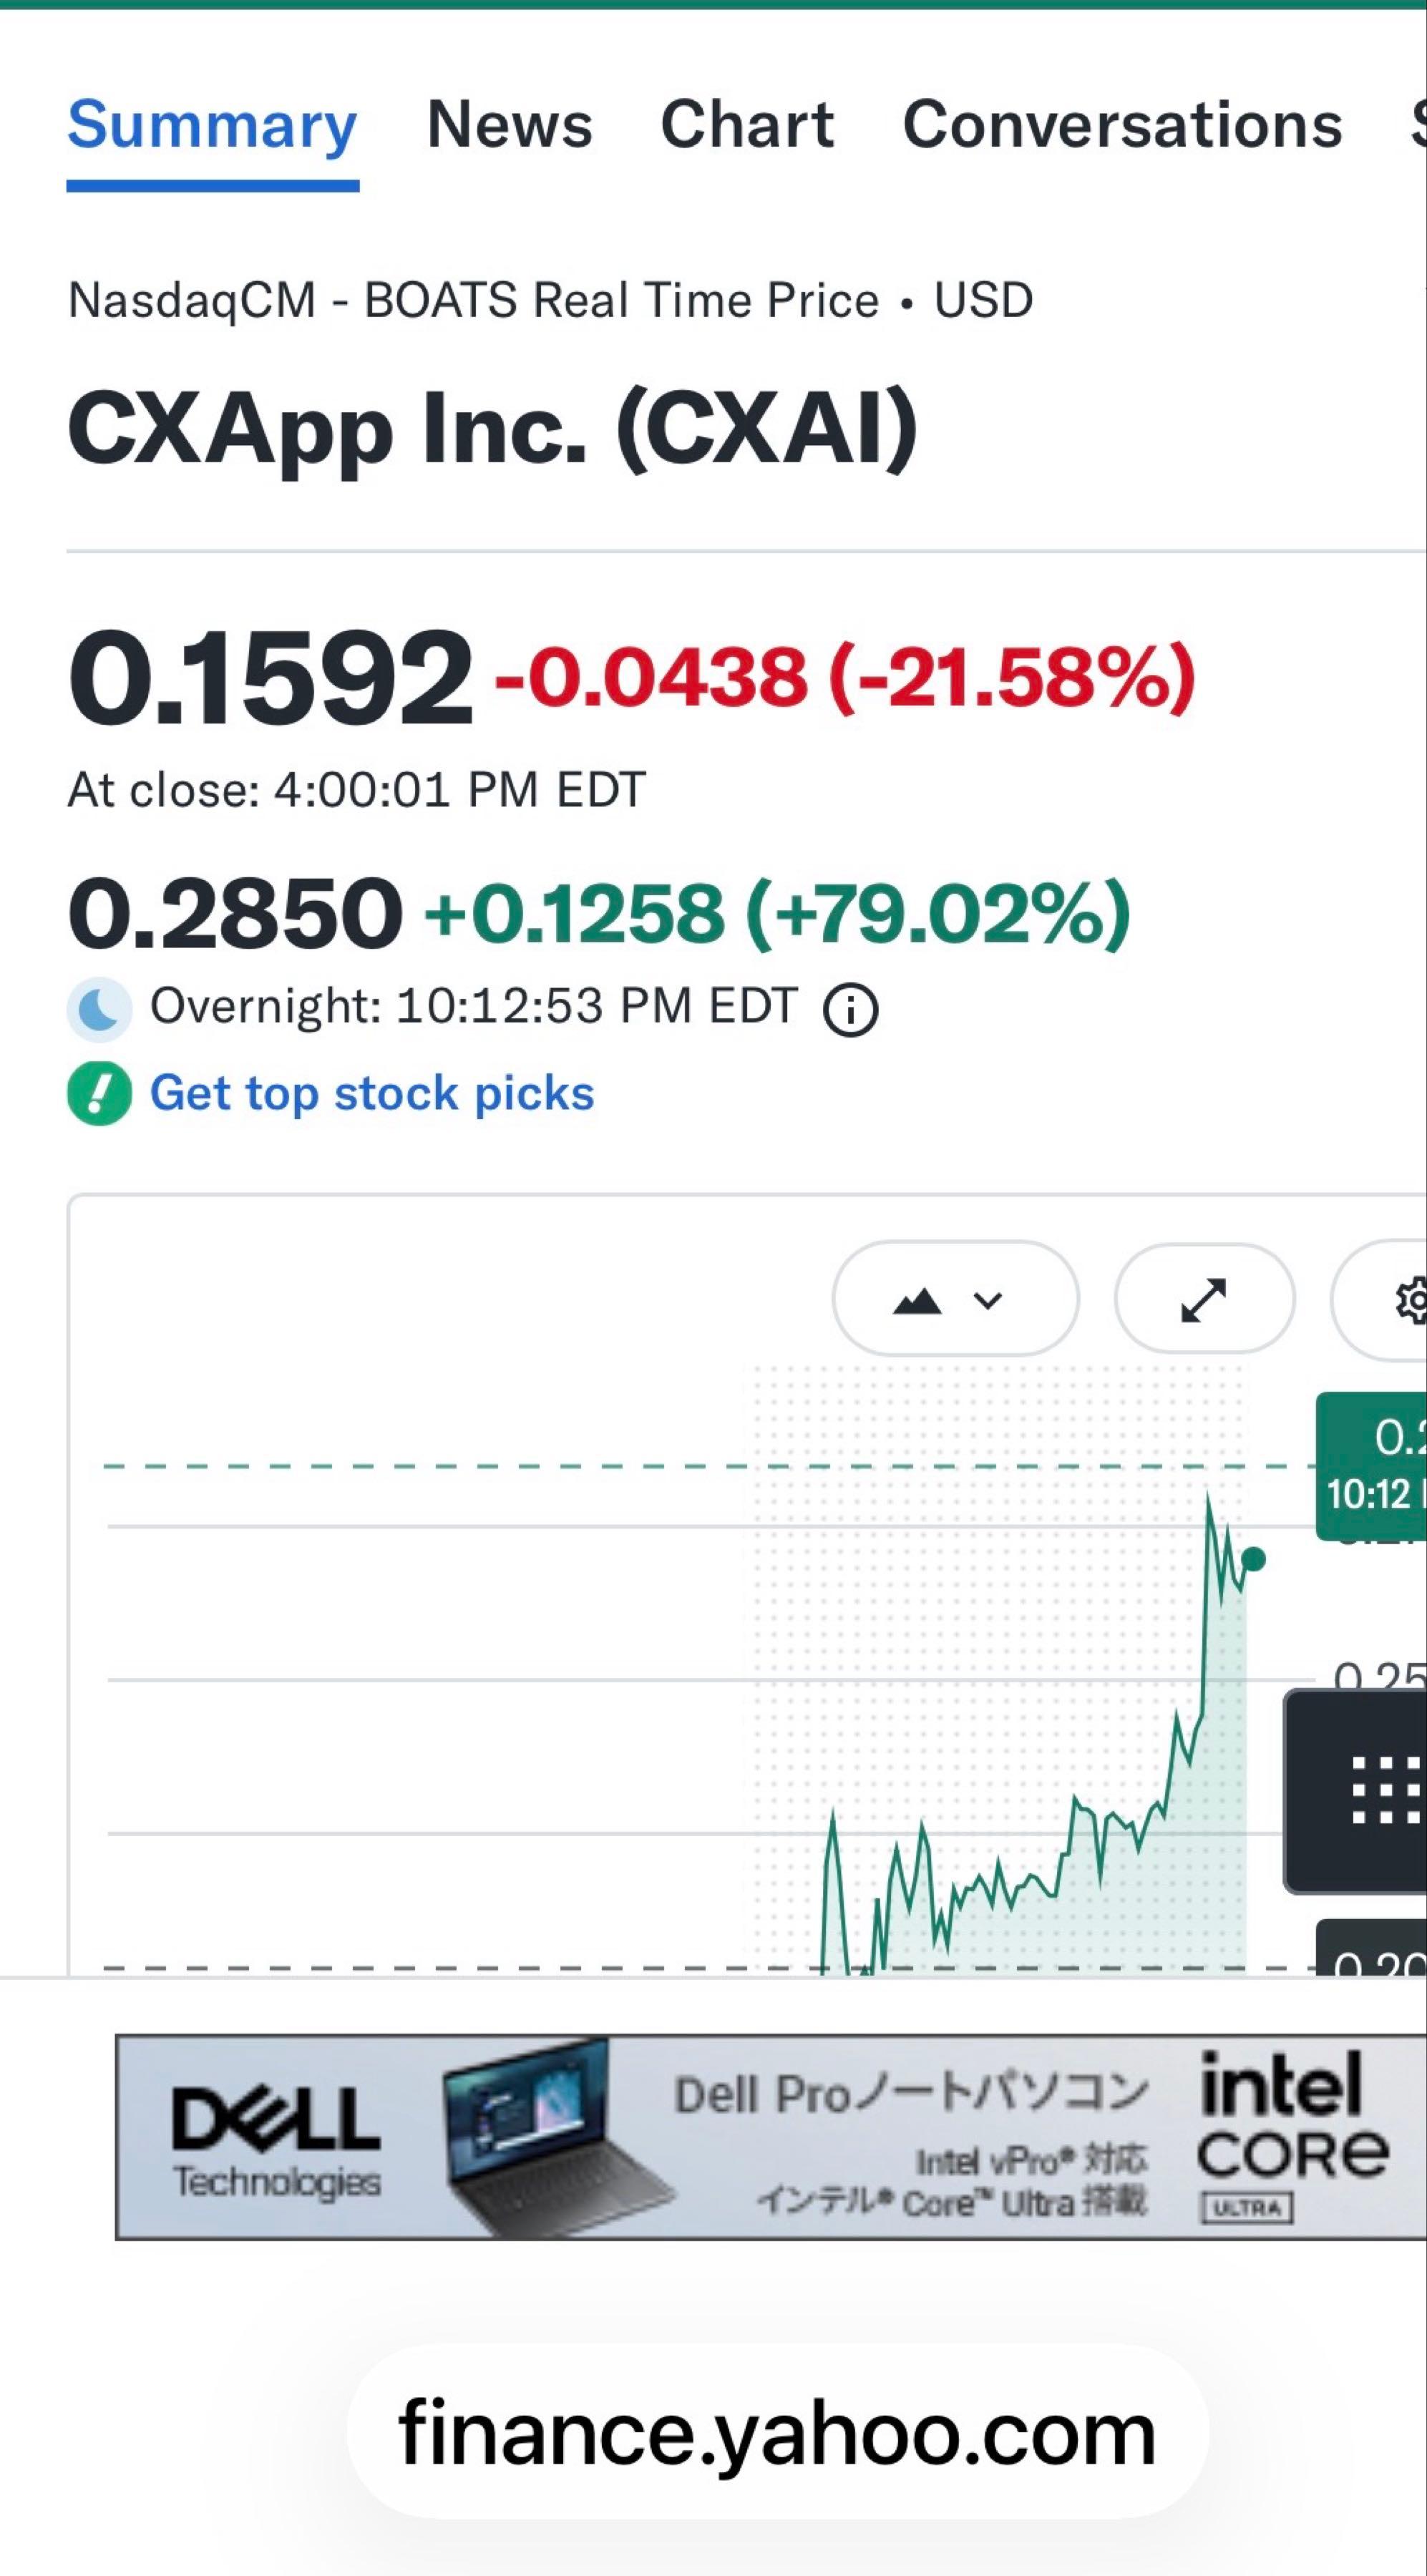Tap the blue moon overnight icon
This screenshot has height=2576, width=1427.
click(x=99, y=1010)
